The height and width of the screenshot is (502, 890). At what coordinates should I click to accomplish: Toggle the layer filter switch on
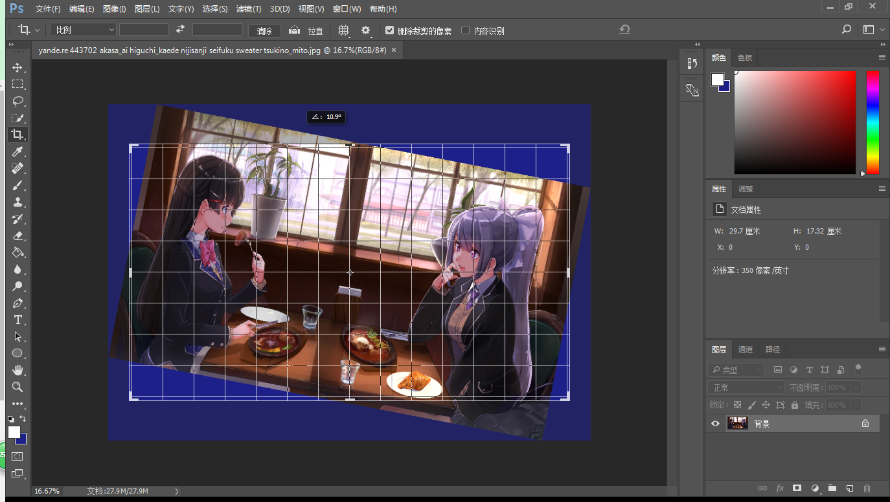(858, 369)
